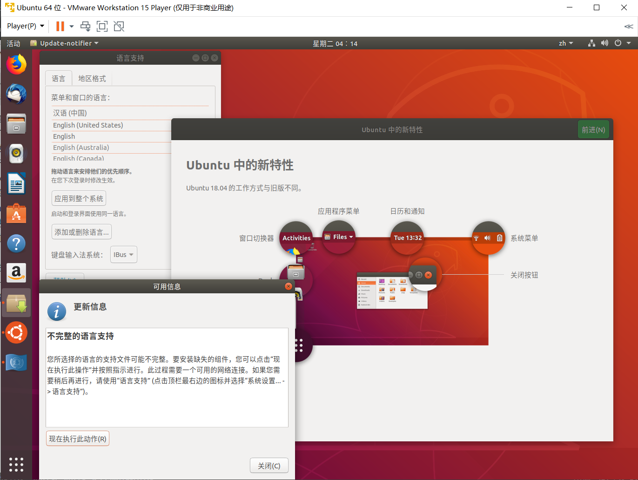Click 添加或删除语言... button

coord(81,232)
